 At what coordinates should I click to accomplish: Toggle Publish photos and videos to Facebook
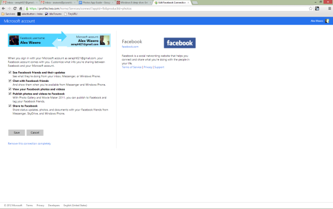(x=10, y=94)
